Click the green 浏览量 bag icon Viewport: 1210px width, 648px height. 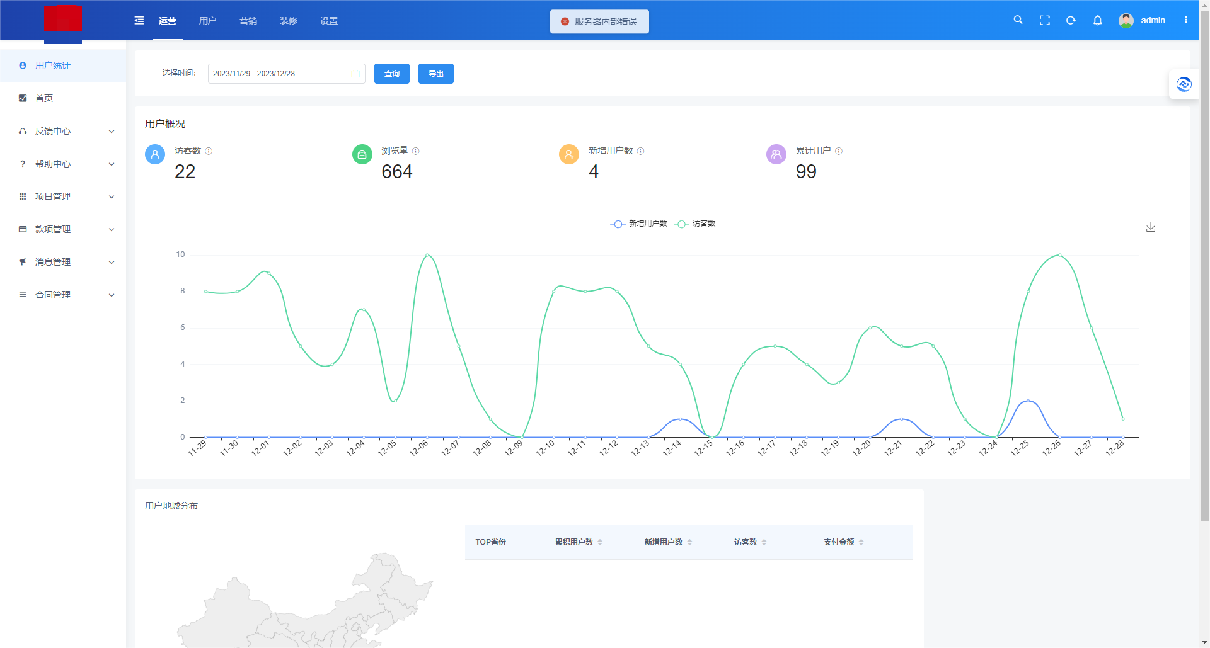click(x=362, y=154)
